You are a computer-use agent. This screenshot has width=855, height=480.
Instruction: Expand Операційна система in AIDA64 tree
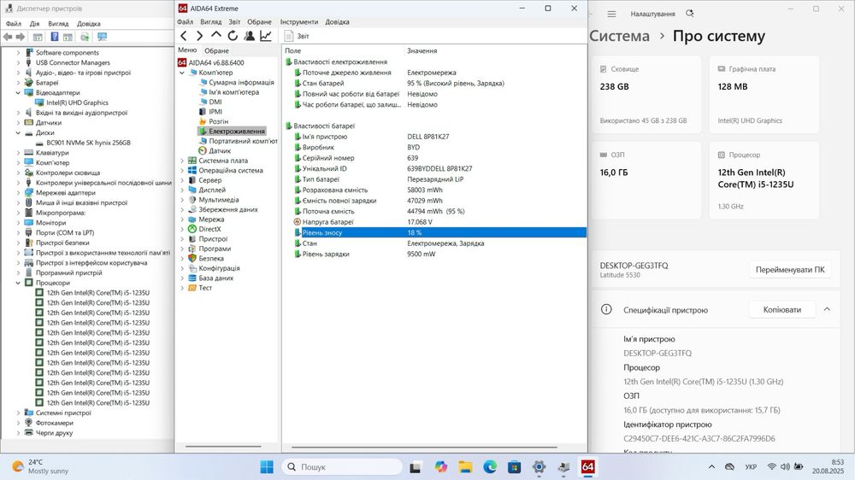pos(182,171)
